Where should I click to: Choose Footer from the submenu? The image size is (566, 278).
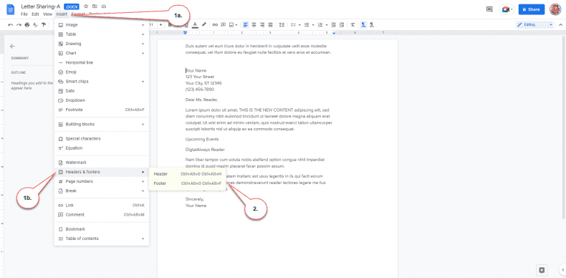(187, 183)
